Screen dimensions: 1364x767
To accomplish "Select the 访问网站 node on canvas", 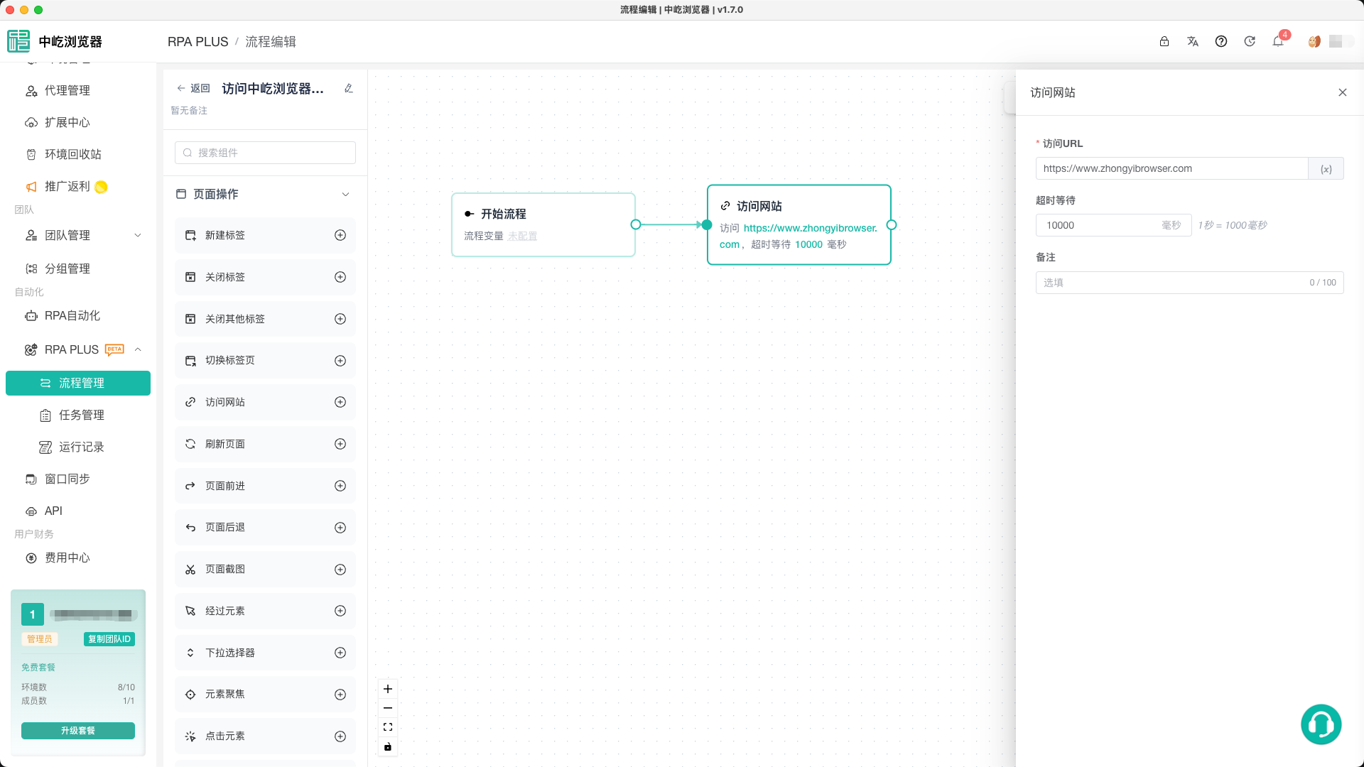I will [799, 224].
